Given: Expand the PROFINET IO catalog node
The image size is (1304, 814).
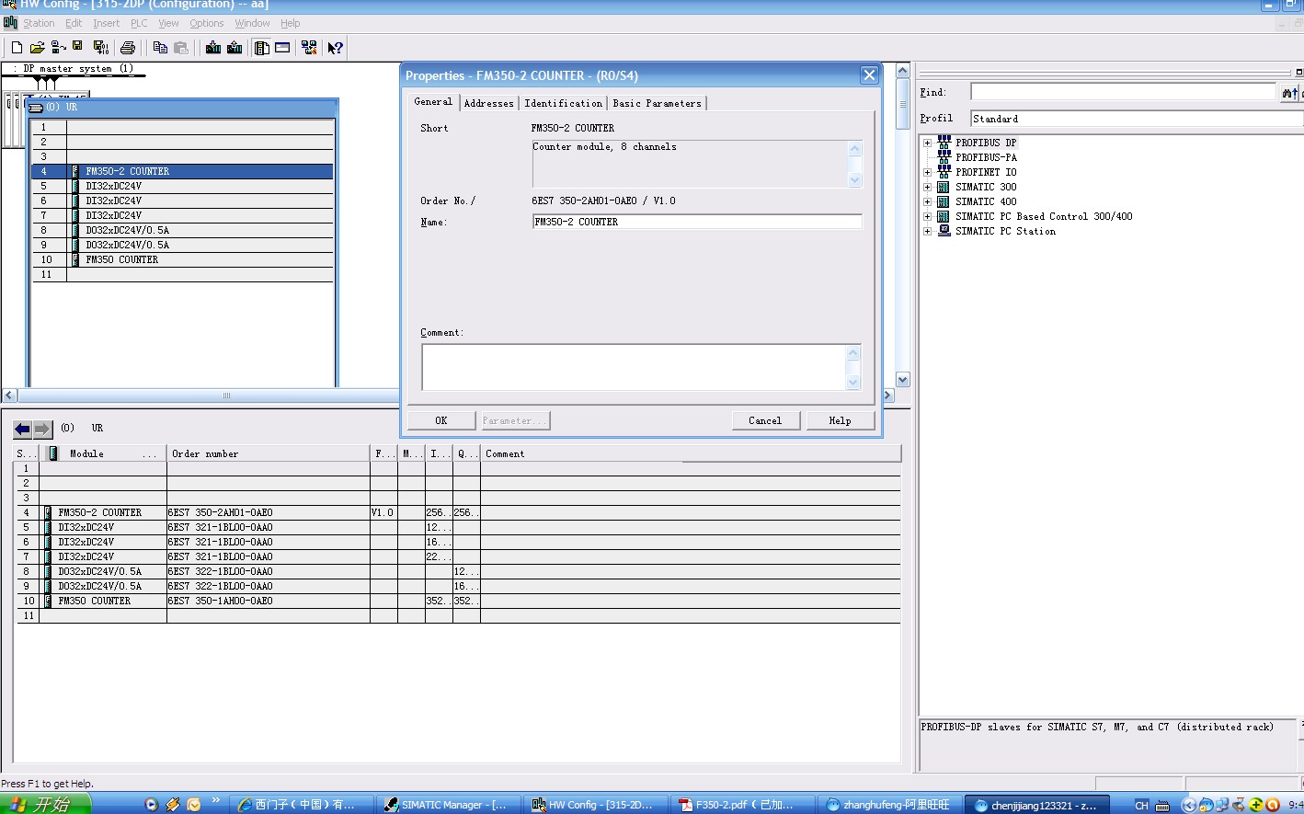Looking at the screenshot, I should (x=927, y=172).
